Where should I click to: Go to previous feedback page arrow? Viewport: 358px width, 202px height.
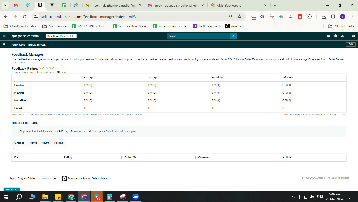click(x=14, y=149)
